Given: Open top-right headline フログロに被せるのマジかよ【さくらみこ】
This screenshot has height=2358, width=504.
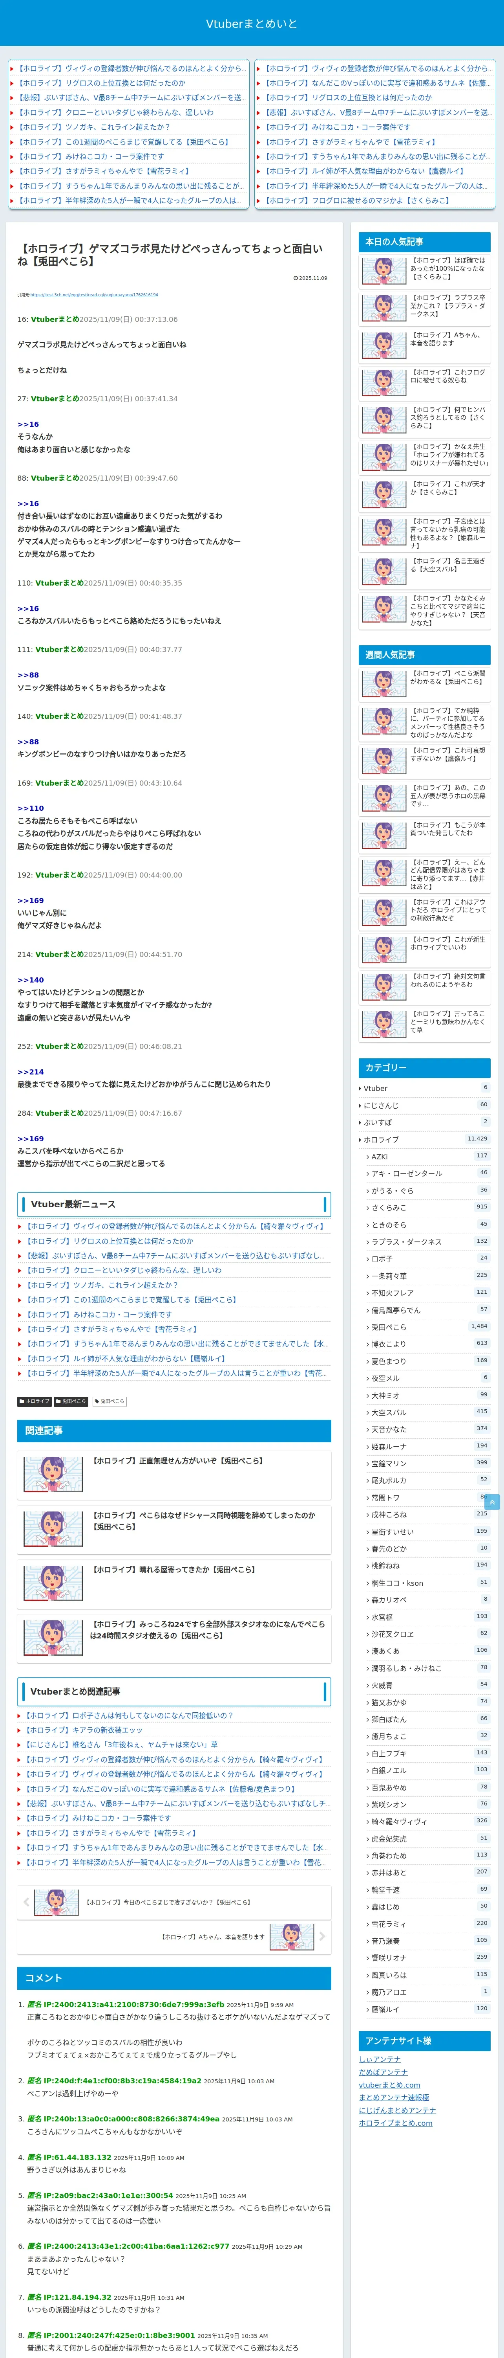Looking at the screenshot, I should (358, 200).
